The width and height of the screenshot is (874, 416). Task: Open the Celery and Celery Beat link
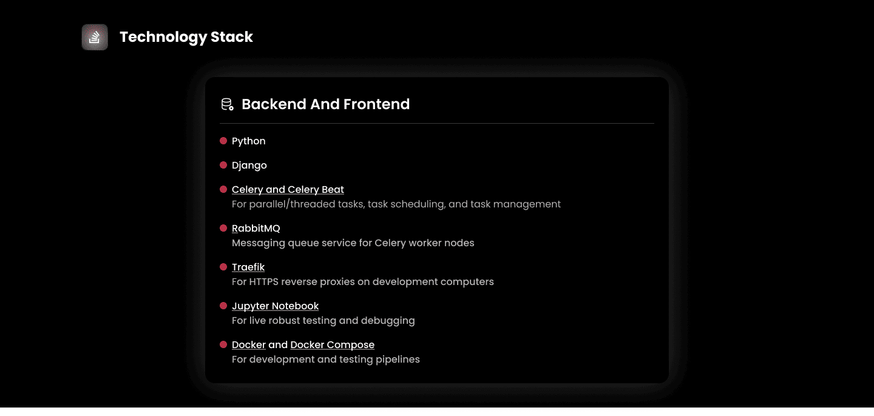pyautogui.click(x=288, y=190)
